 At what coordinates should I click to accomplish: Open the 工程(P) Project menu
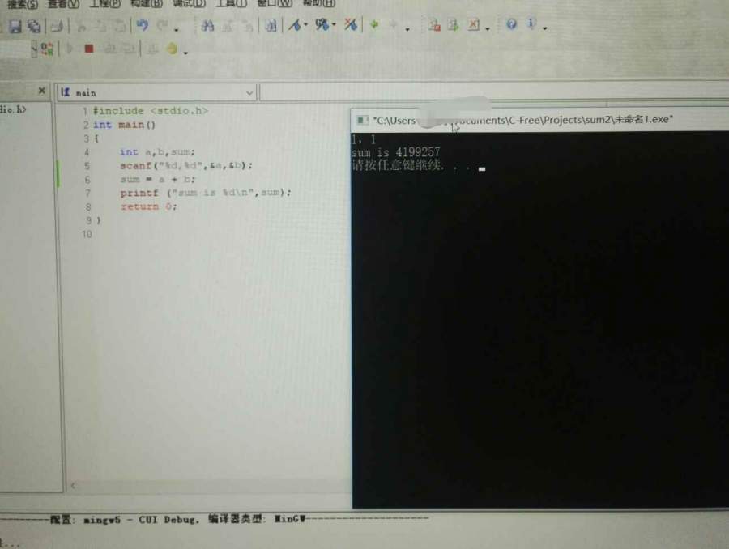pyautogui.click(x=105, y=3)
